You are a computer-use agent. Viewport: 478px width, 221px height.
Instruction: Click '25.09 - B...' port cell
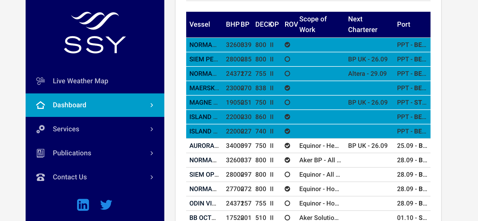click(412, 146)
